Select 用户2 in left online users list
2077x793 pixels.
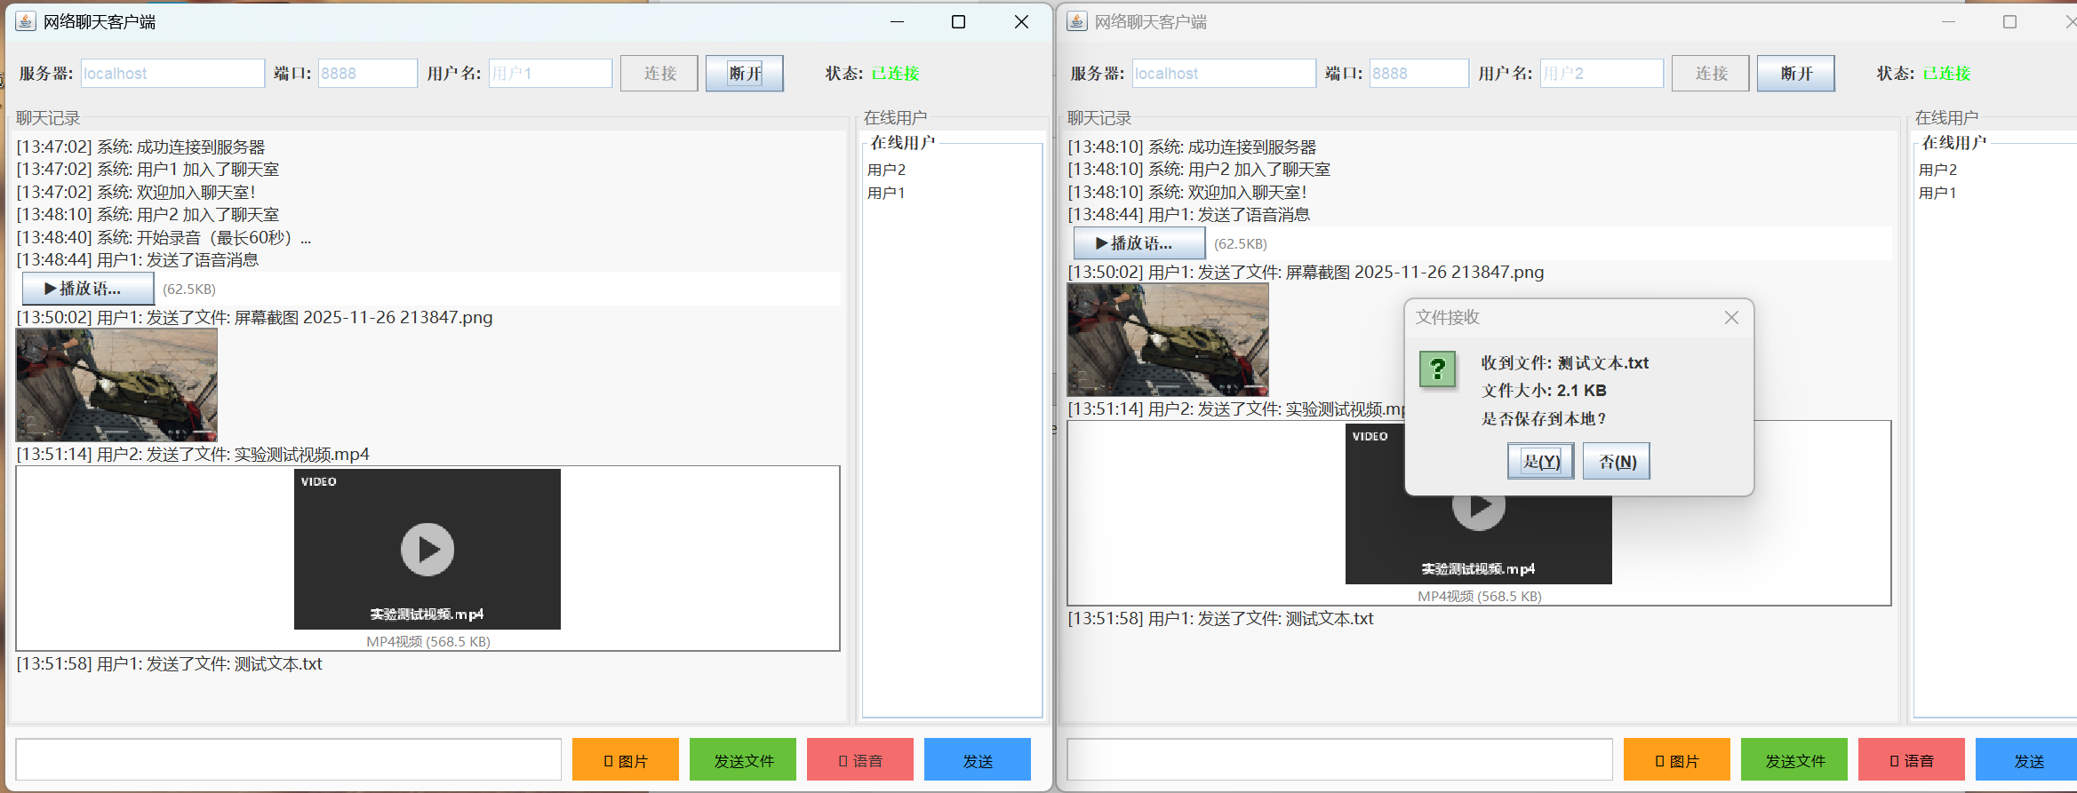coord(886,170)
